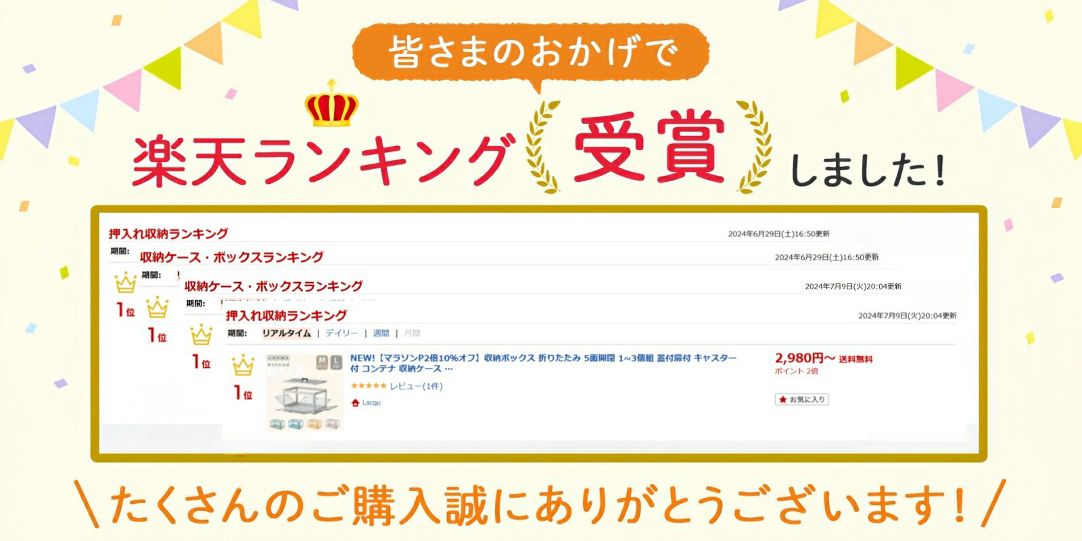Click the 皆さまのおかげで orange speech bubble

[x=531, y=54]
